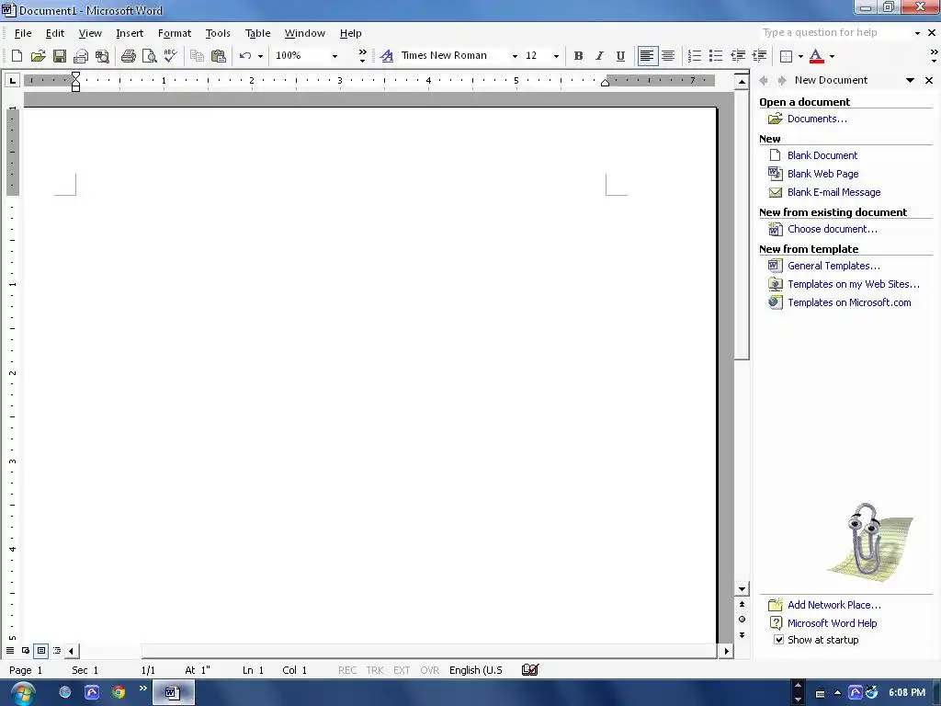Click Templates on Microsoft.com link

point(849,302)
